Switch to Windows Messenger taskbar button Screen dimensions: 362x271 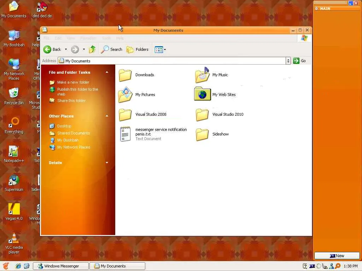61,266
